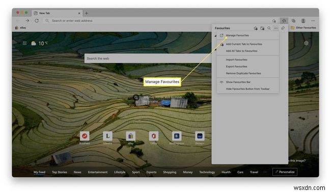Expand more feed categories ellipsis after Travel
This screenshot has width=331, height=193.
265,172
